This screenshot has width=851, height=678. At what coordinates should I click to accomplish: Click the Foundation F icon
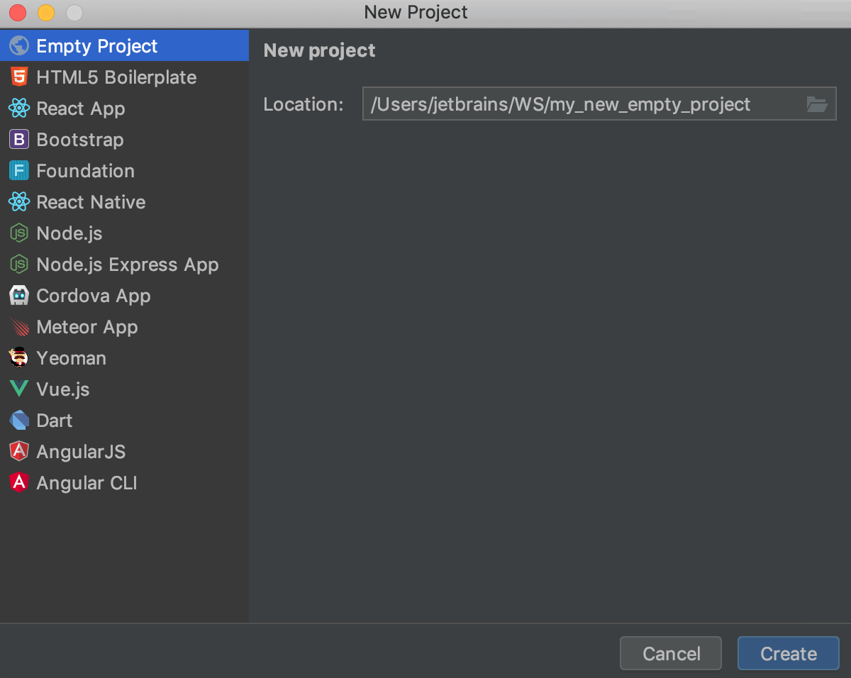click(x=19, y=171)
